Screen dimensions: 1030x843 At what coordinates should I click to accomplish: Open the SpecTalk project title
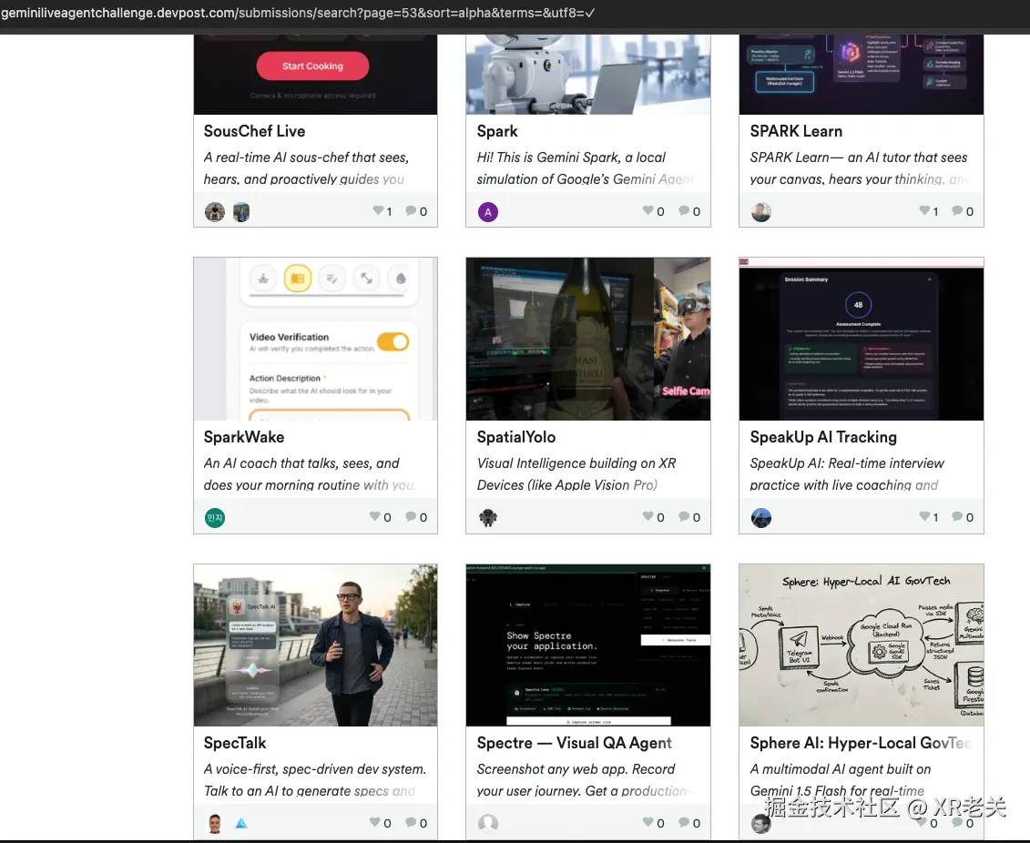(x=235, y=743)
